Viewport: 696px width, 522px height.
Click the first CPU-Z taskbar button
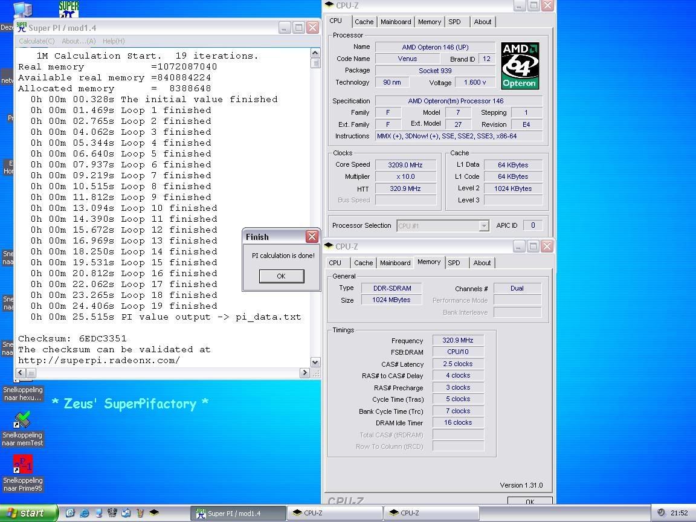click(334, 513)
